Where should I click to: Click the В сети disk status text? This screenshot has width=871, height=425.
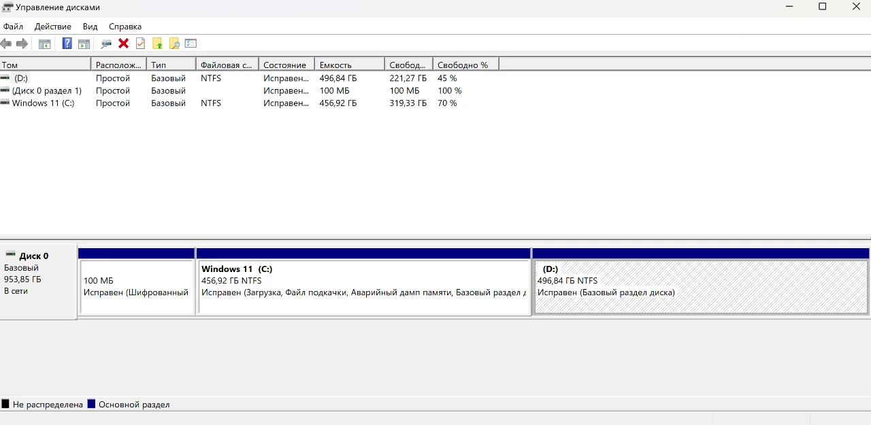tap(16, 291)
